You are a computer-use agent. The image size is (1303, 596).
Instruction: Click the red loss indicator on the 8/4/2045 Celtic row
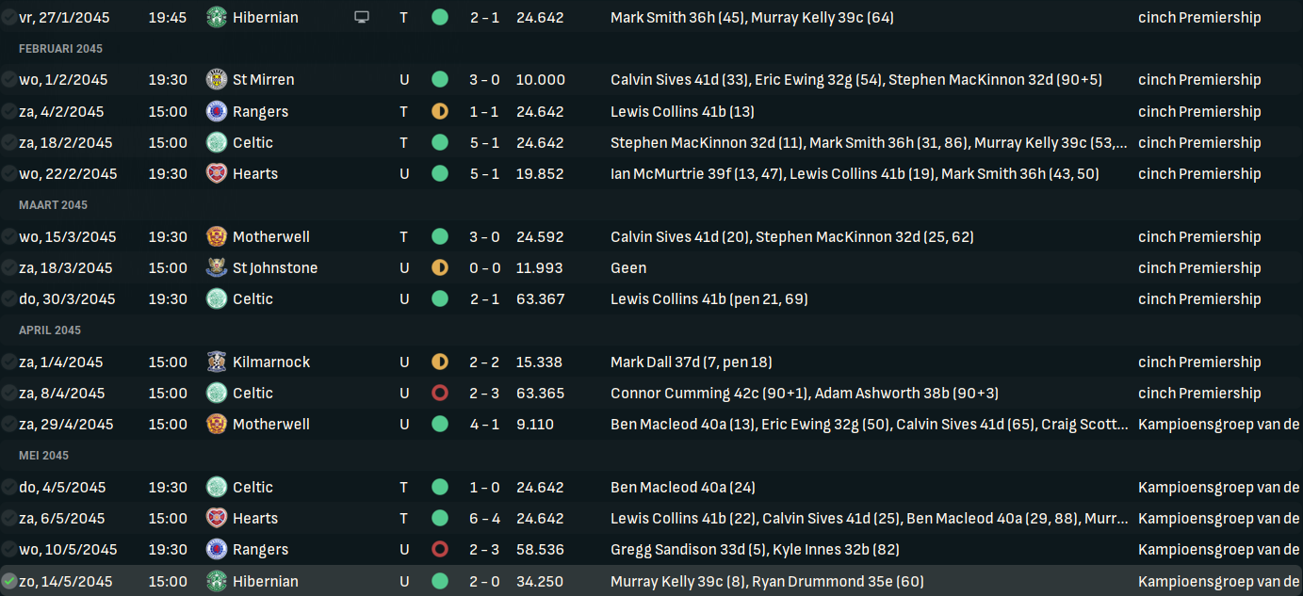click(x=439, y=393)
